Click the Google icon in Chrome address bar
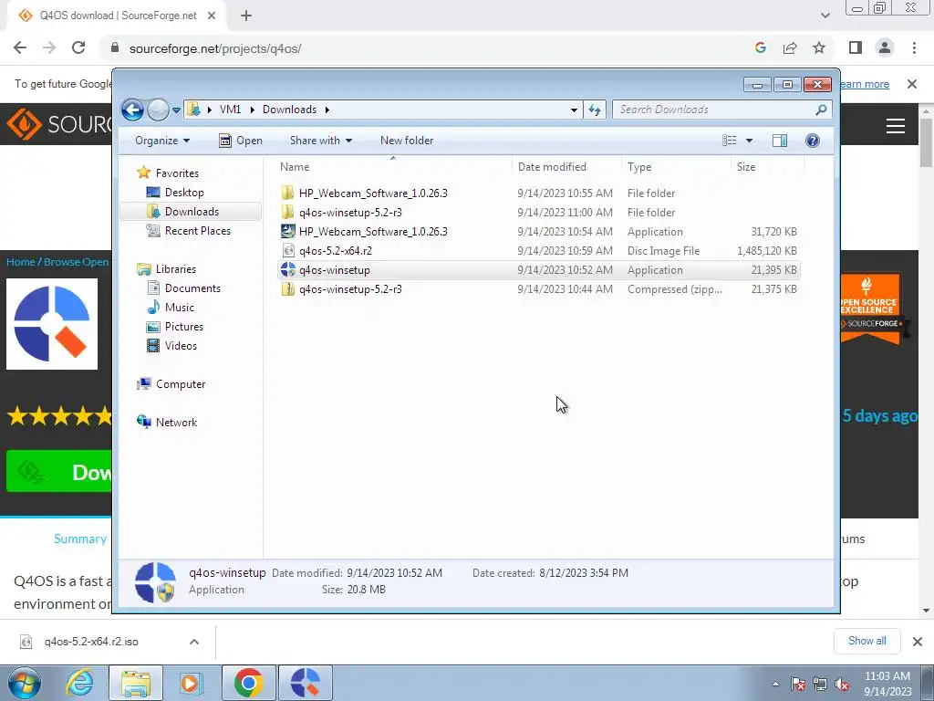 tap(760, 48)
